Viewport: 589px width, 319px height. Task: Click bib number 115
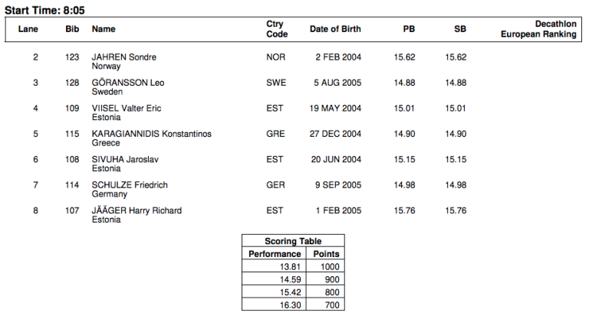72,134
